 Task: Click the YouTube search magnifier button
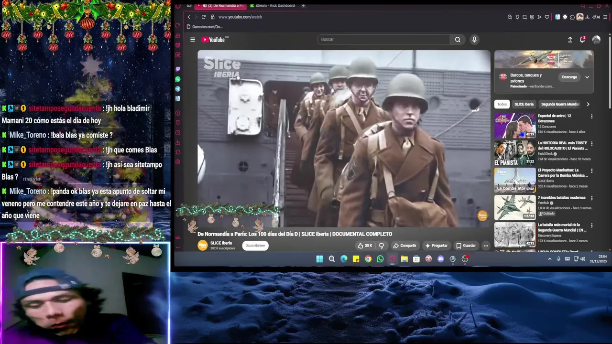(458, 40)
